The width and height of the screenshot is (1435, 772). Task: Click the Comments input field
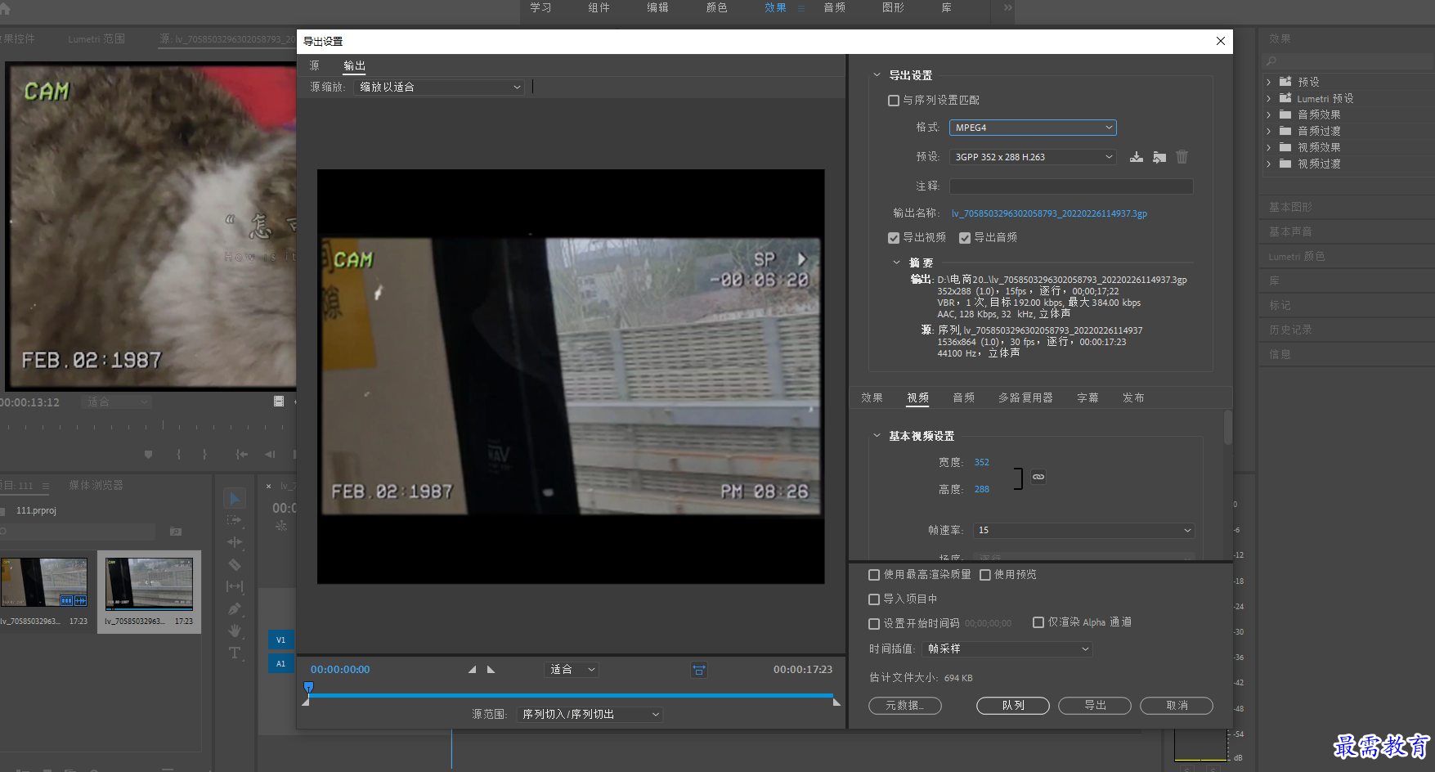point(1071,186)
